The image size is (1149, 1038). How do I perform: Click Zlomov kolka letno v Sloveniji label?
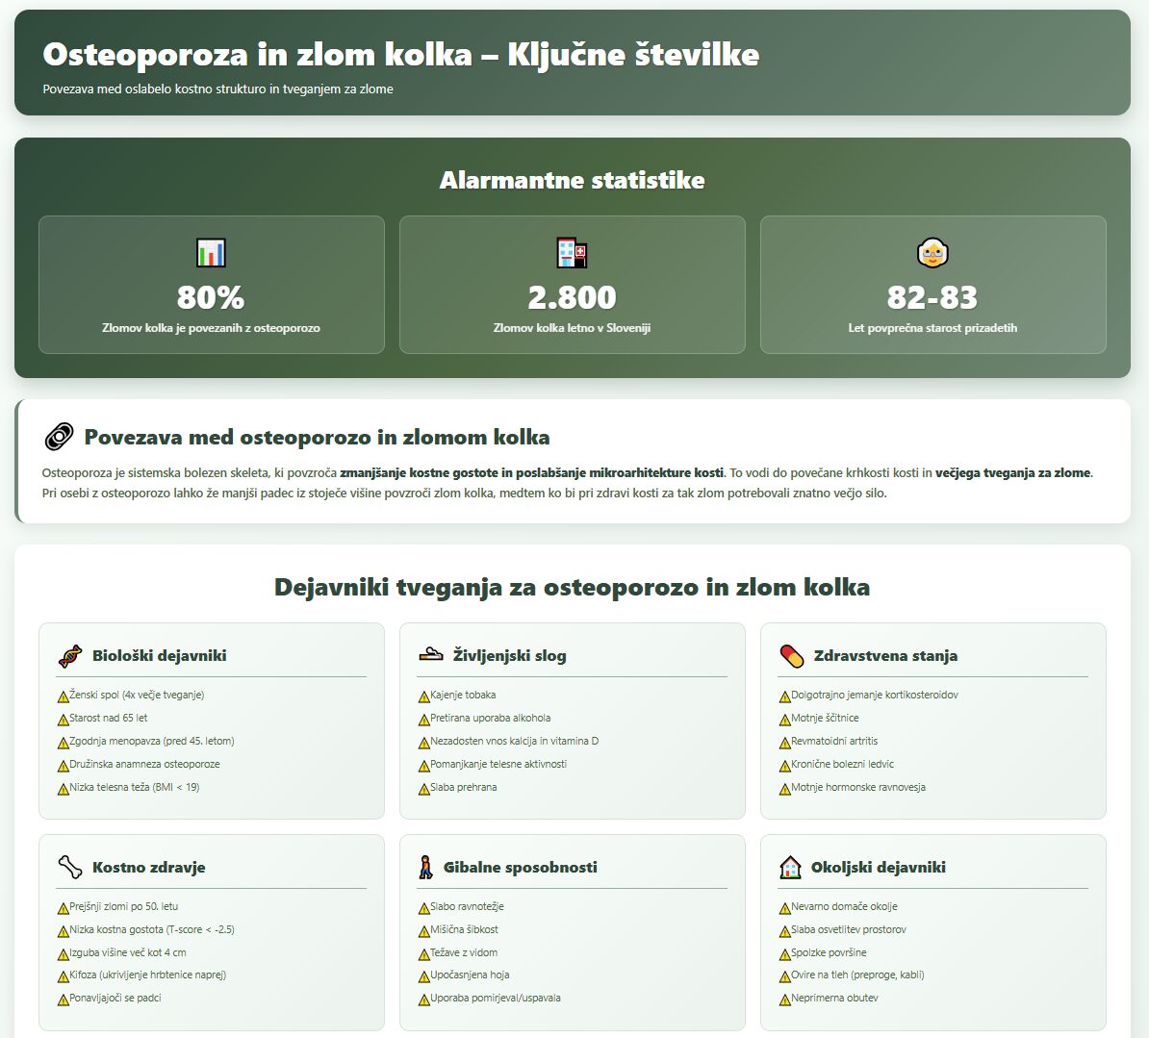[x=573, y=328]
